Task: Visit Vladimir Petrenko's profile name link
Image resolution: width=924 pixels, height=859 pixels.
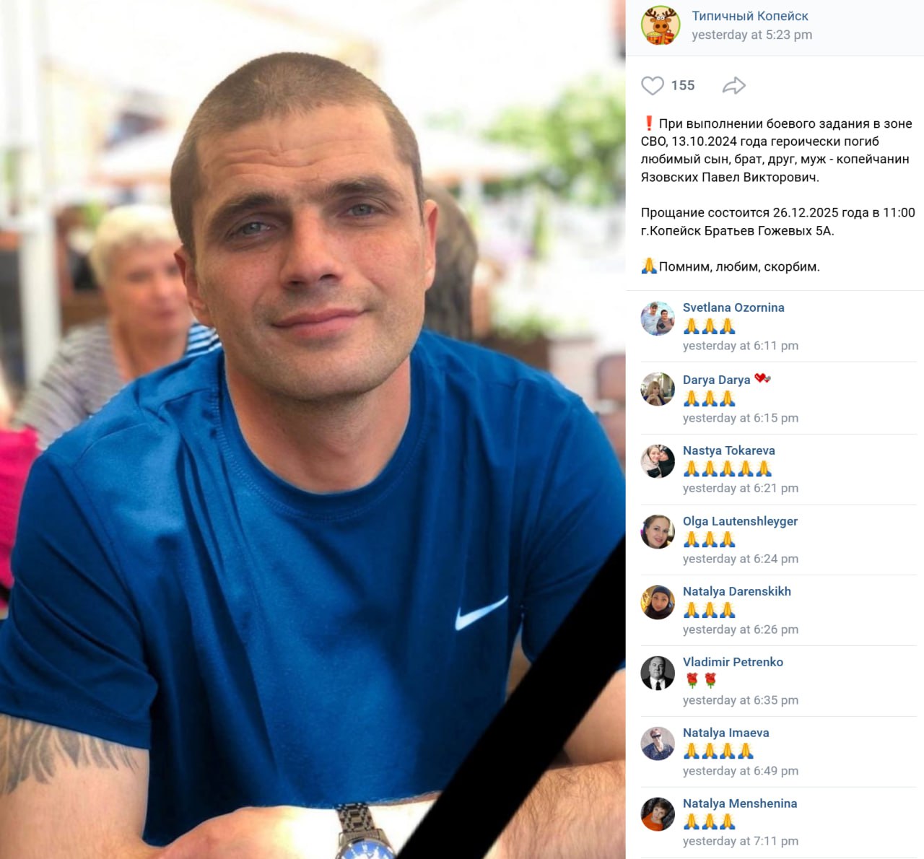Action: point(733,662)
